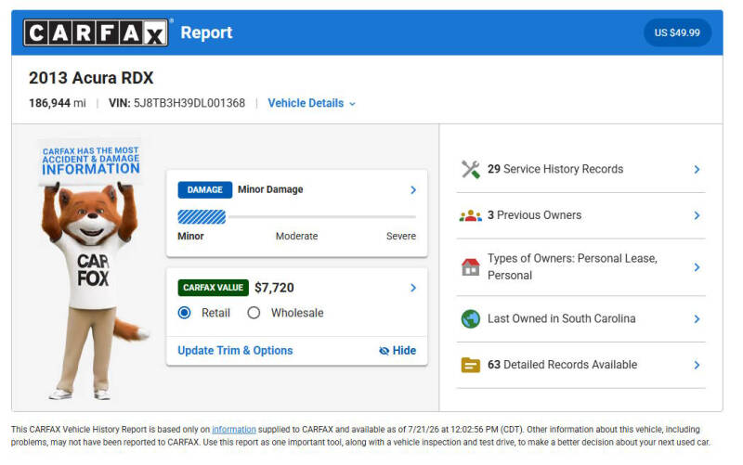Click the '29 Service History Records' text
The width and height of the screenshot is (743, 465).
point(555,169)
